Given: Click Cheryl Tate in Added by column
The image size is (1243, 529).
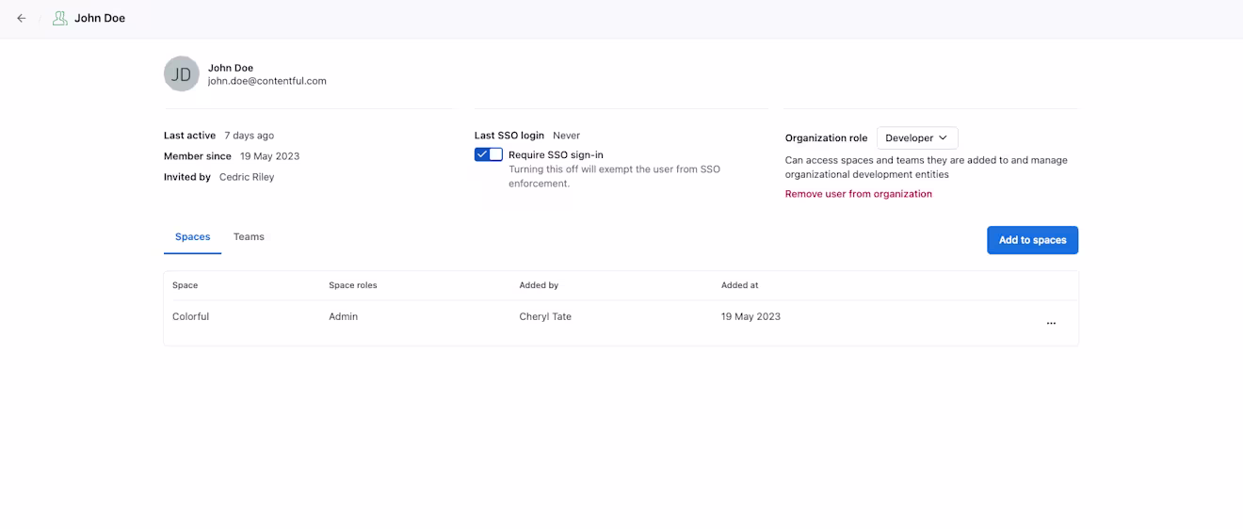Looking at the screenshot, I should click(545, 316).
